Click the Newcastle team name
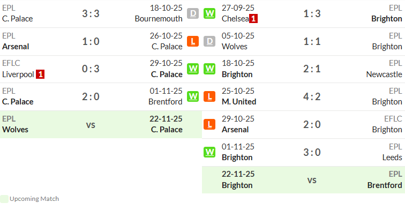405x210 pixels. [384, 74]
